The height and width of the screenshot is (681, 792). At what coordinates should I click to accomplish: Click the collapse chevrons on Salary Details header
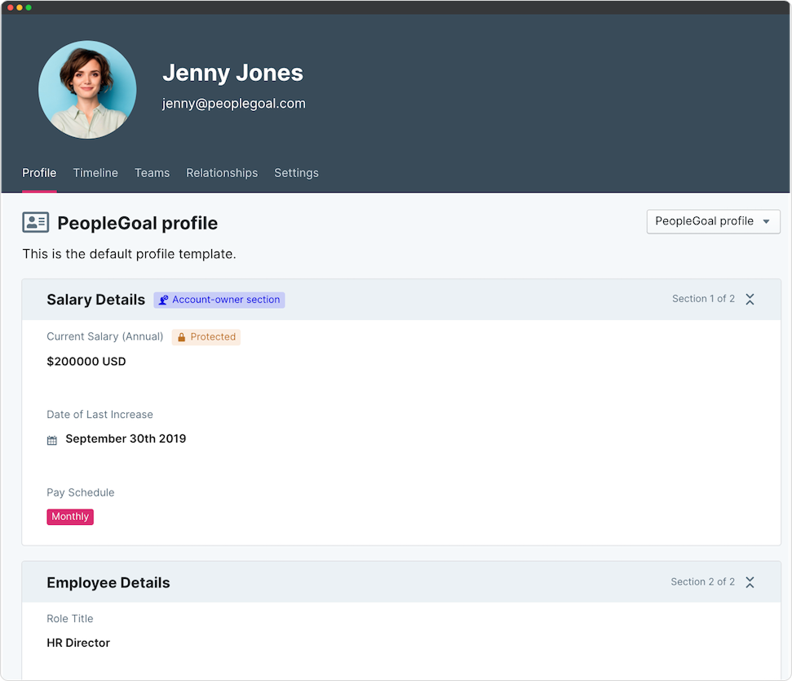coord(750,299)
